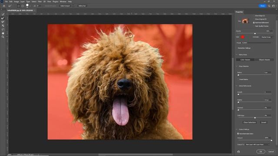Toggle Show Edge checkbox
The height and width of the screenshot is (156, 278).
click(x=254, y=16)
